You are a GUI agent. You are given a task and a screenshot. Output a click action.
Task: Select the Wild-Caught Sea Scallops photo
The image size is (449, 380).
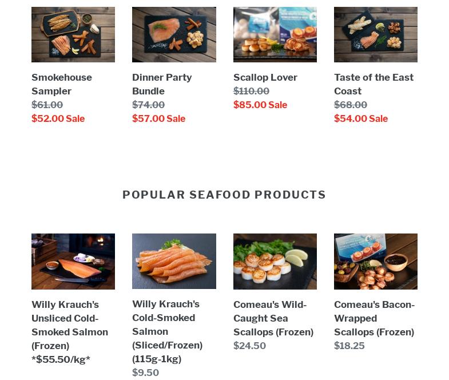click(275, 261)
